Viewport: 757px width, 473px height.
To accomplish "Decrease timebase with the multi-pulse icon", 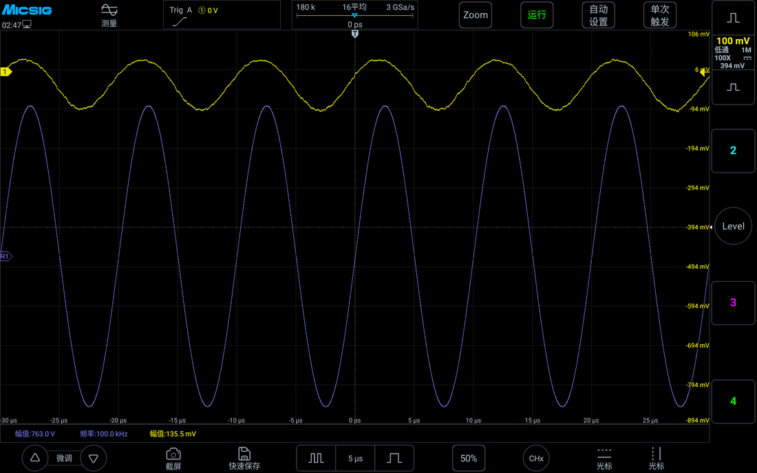I will click(x=317, y=458).
